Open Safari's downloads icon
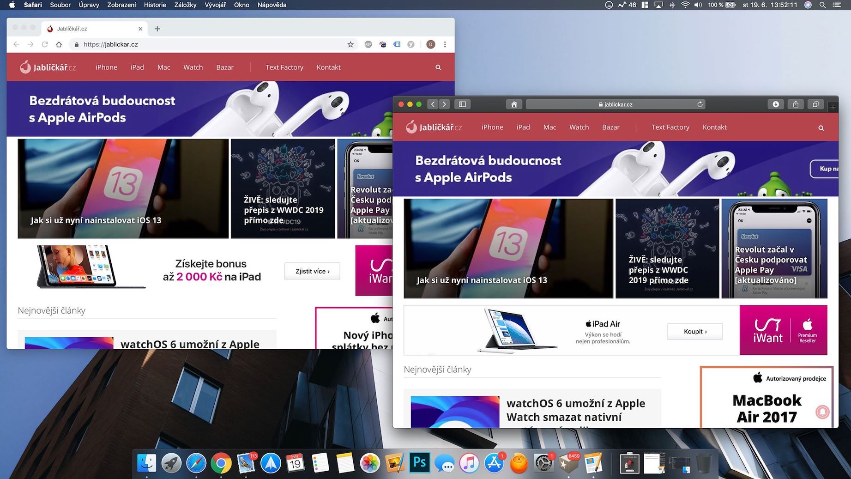This screenshot has width=851, height=479. (776, 104)
